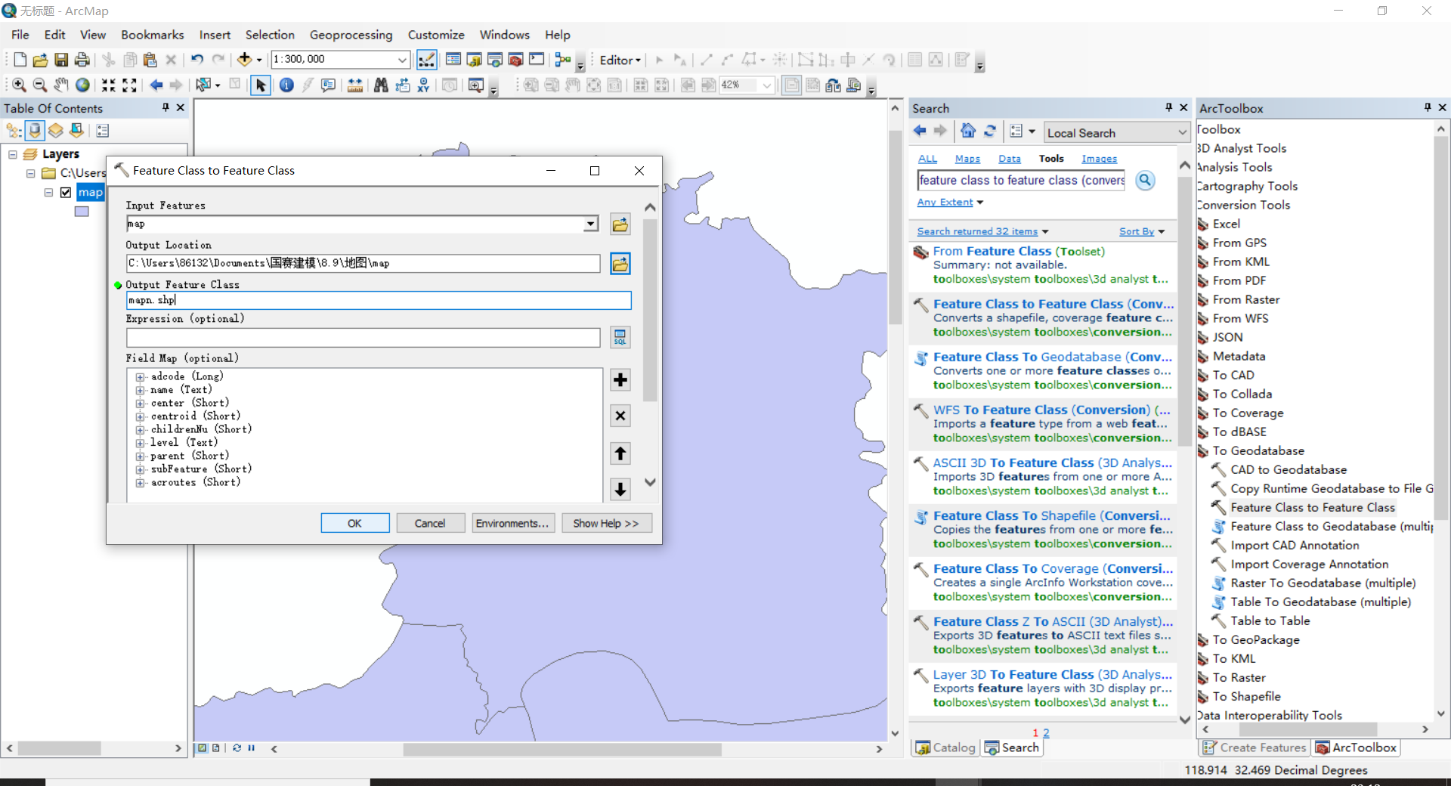Open the Local Search dropdown

pyautogui.click(x=1182, y=132)
